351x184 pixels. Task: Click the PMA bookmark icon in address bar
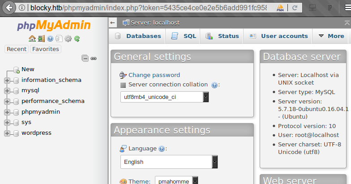[x=280, y=8]
